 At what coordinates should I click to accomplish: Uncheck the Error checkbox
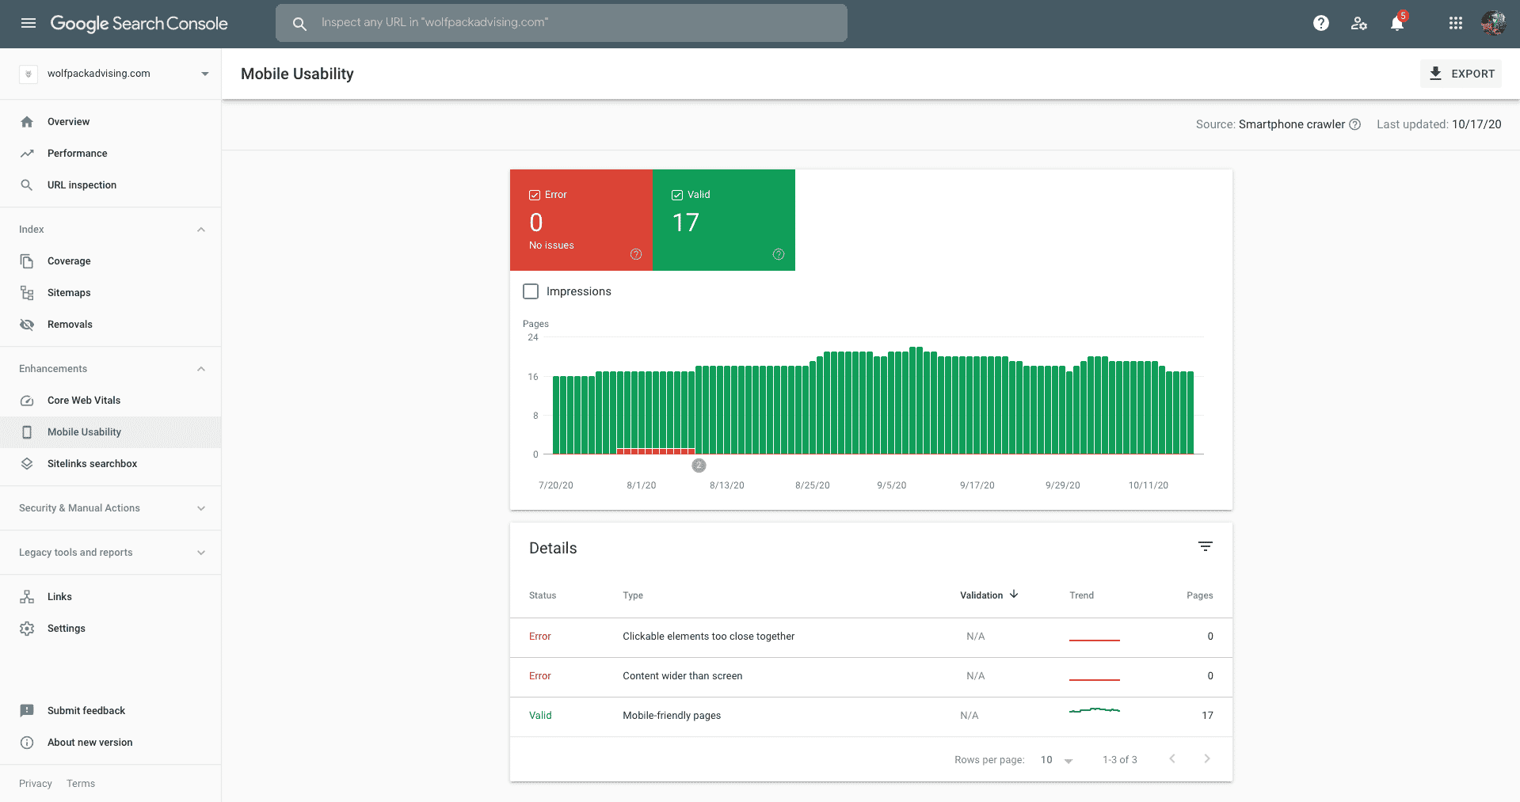tap(535, 195)
